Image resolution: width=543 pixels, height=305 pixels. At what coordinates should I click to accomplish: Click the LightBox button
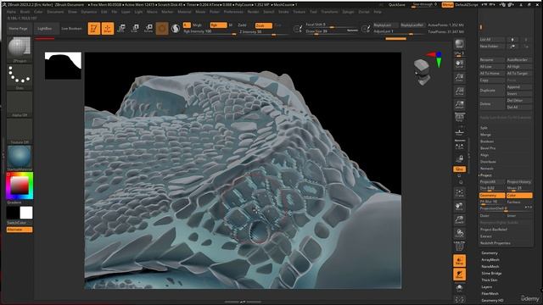point(45,29)
